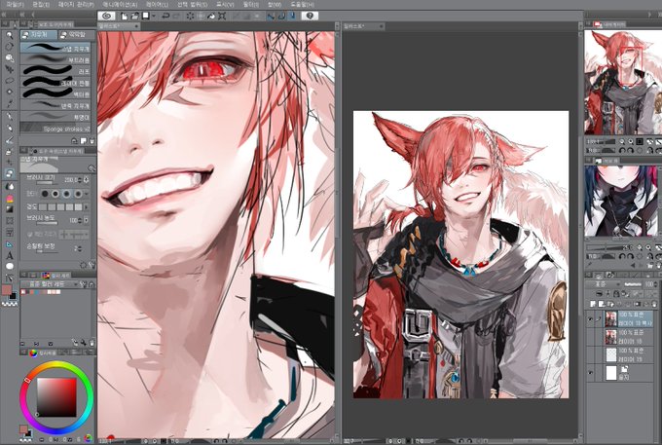Switch to the left canvas document tab

click(x=119, y=26)
